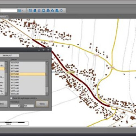Screen dimensions: 136x136
Task: Click the first blue icon left of the toolbar dropdown arrow
Action: coord(20,10)
